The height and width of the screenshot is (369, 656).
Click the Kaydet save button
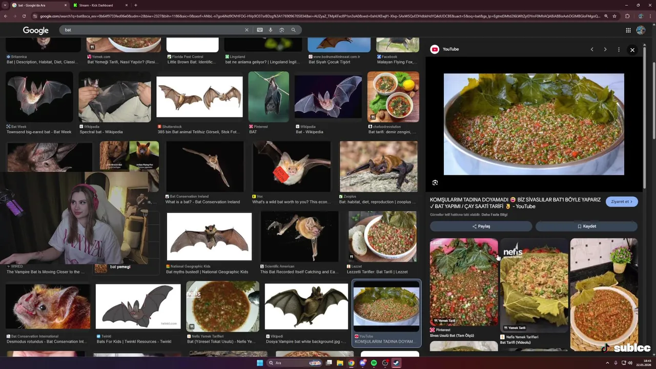tap(586, 226)
